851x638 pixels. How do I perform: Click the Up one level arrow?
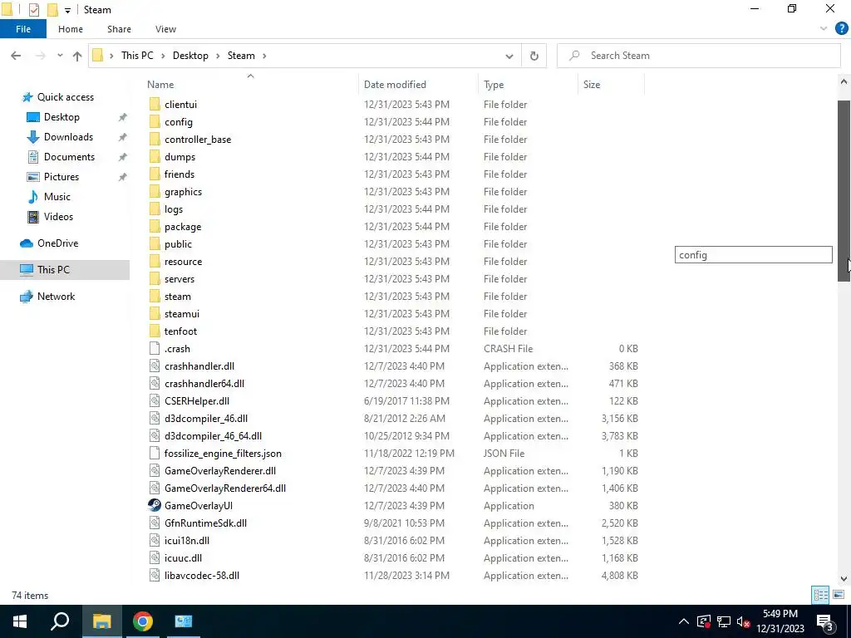click(x=77, y=56)
